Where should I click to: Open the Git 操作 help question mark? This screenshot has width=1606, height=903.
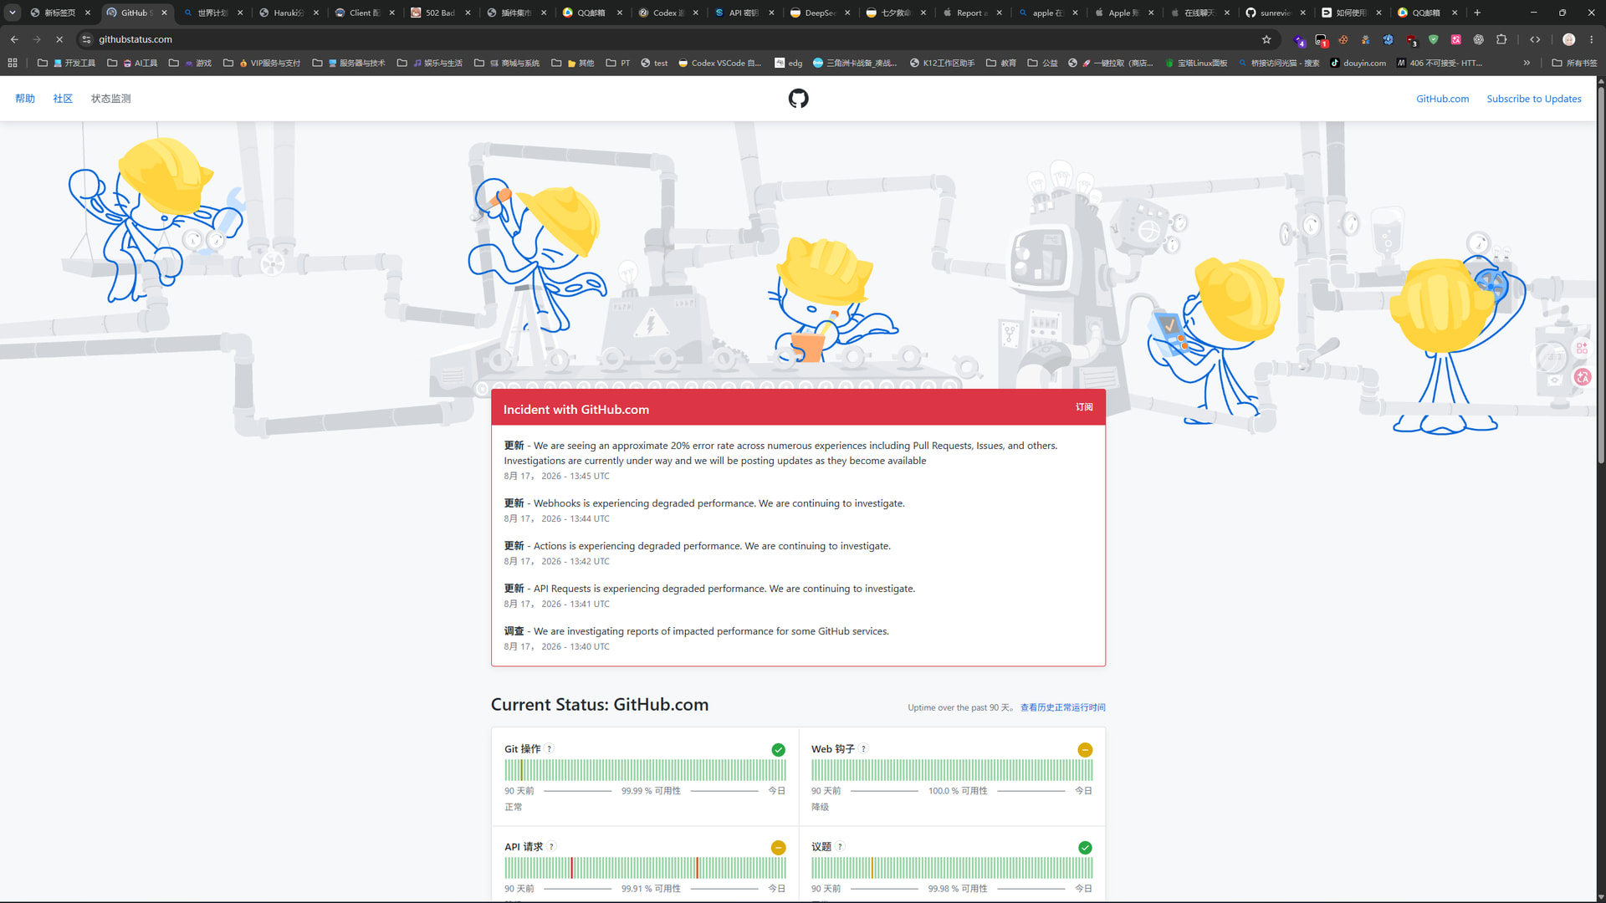tap(550, 749)
